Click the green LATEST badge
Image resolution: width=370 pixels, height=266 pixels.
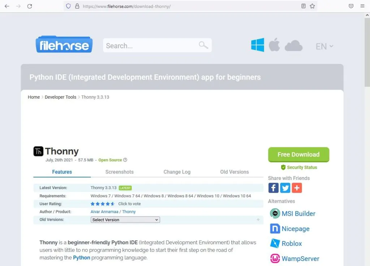[125, 188]
